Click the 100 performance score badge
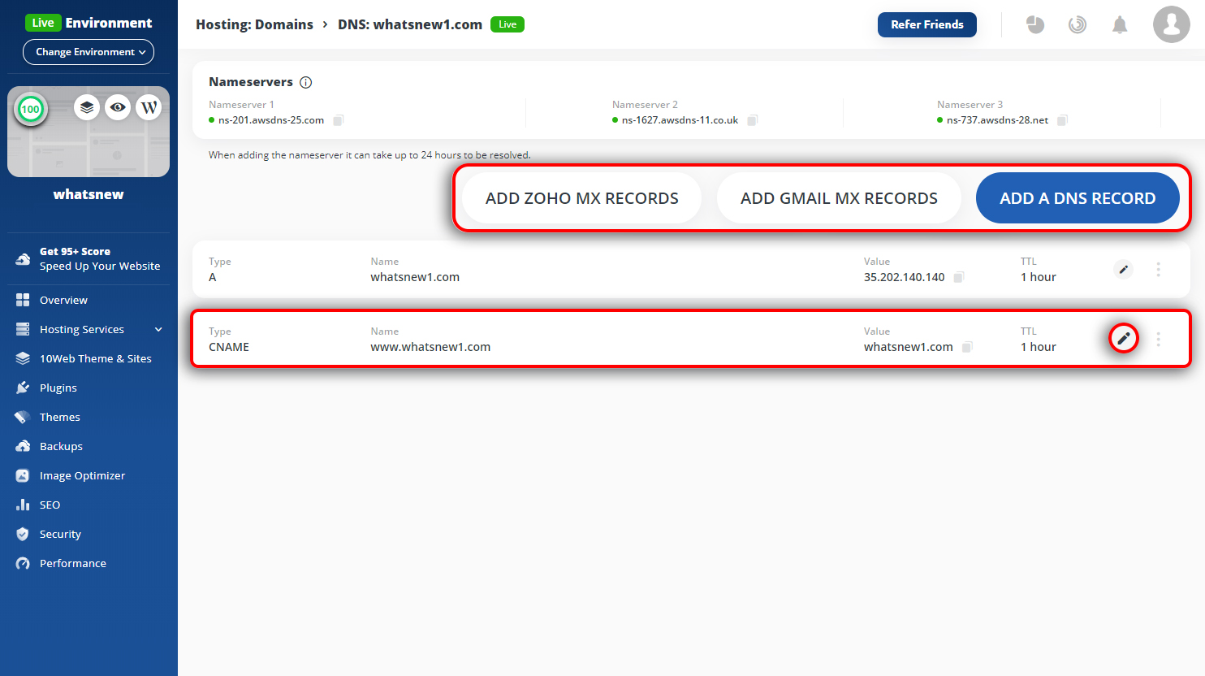This screenshot has width=1205, height=676. [31, 109]
